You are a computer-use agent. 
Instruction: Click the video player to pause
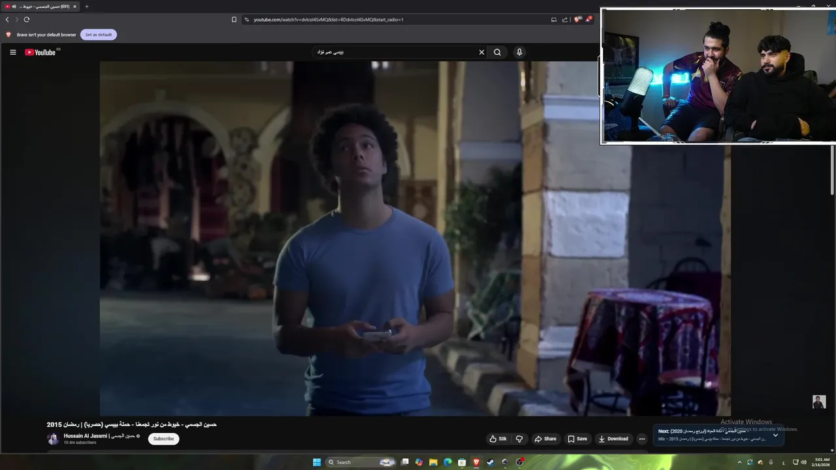point(415,238)
